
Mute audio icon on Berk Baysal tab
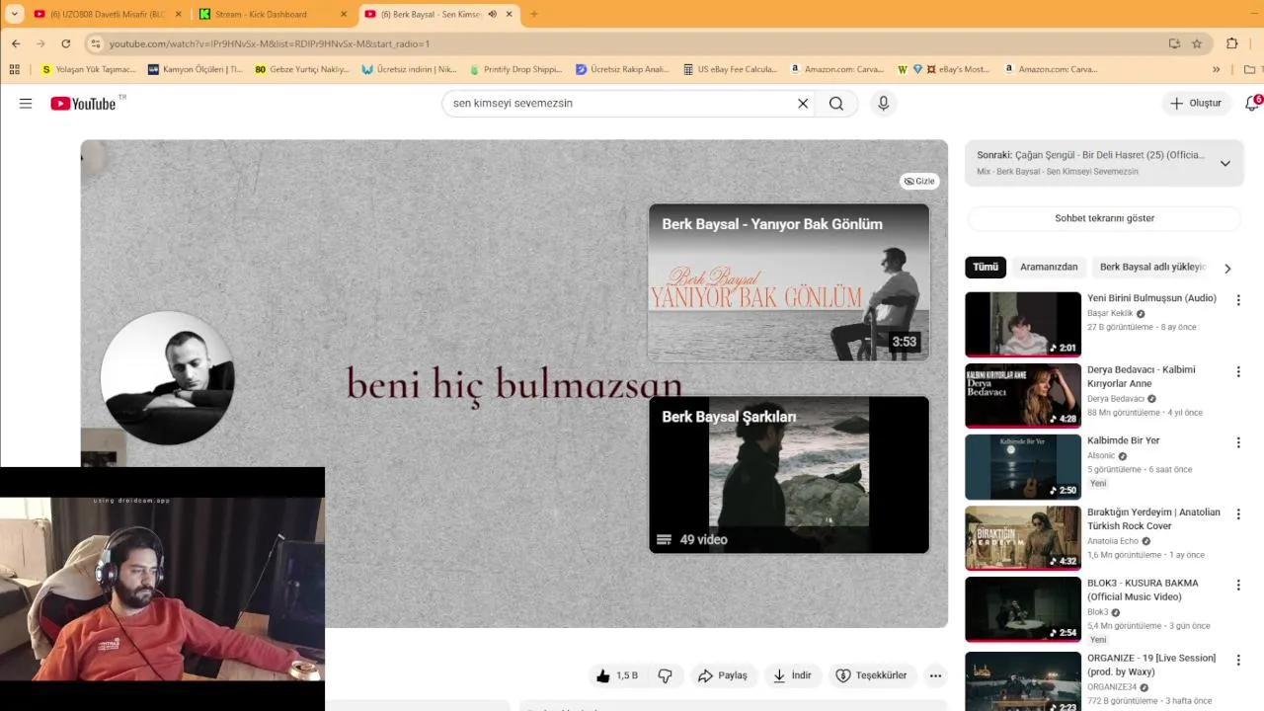(x=492, y=14)
